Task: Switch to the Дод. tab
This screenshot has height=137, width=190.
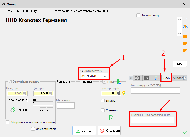Action: coord(166,78)
